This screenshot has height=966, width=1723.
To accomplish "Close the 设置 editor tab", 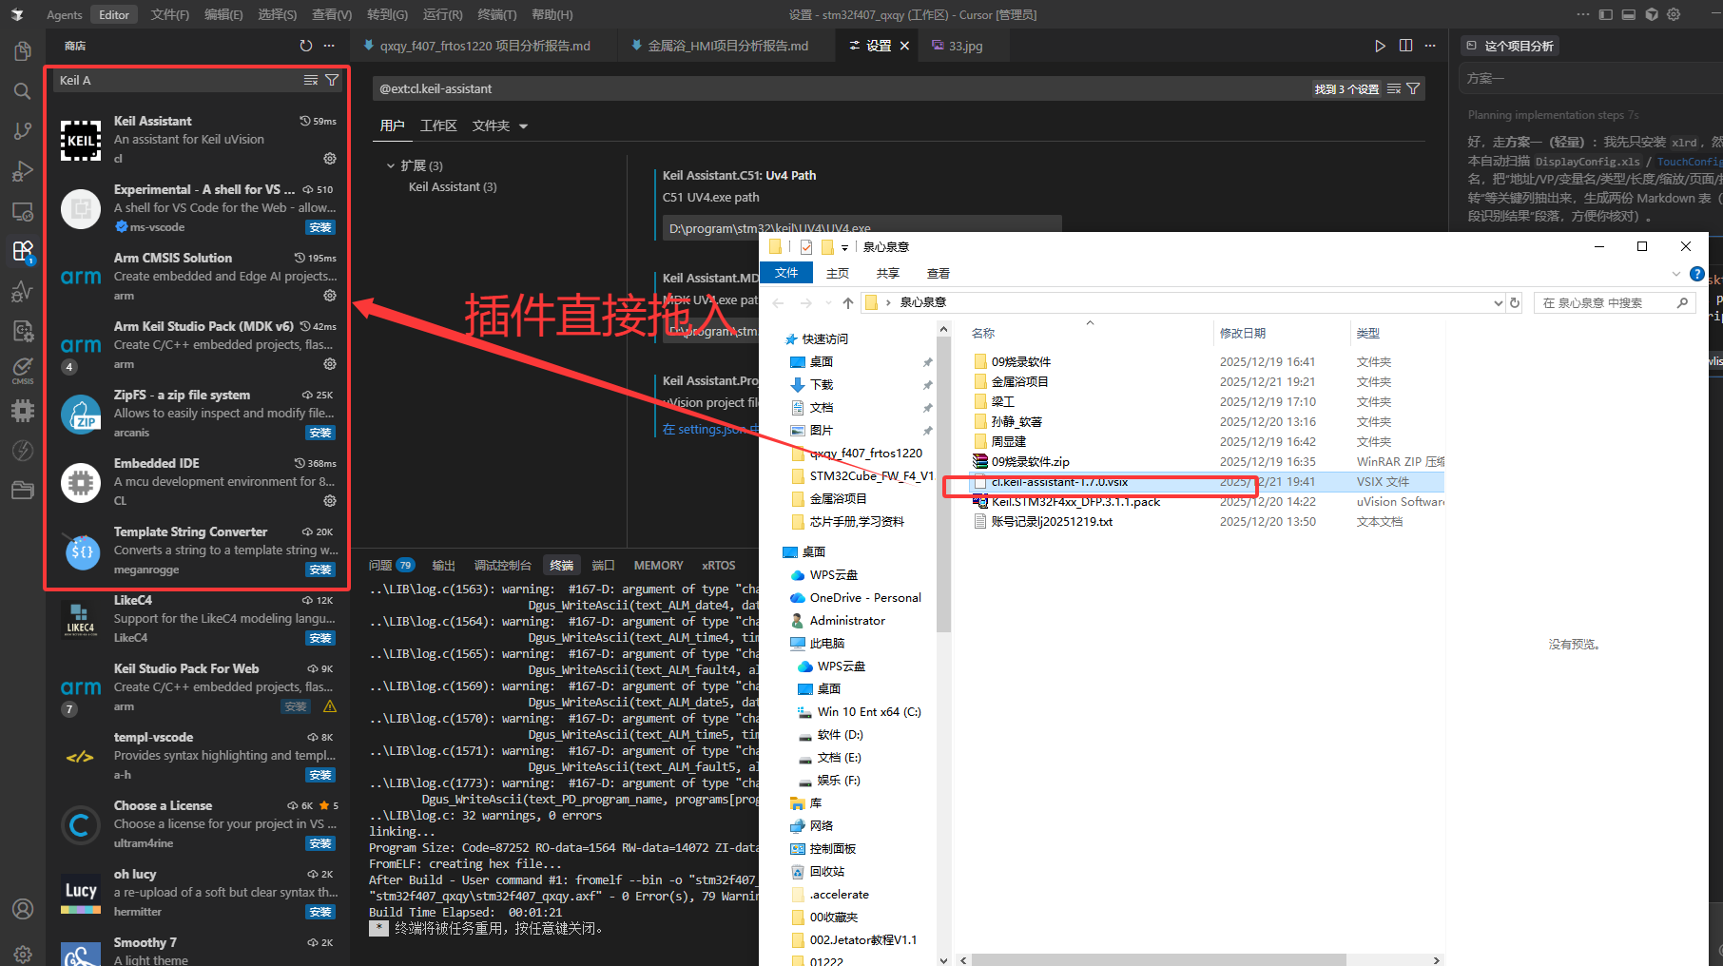I will tap(904, 46).
